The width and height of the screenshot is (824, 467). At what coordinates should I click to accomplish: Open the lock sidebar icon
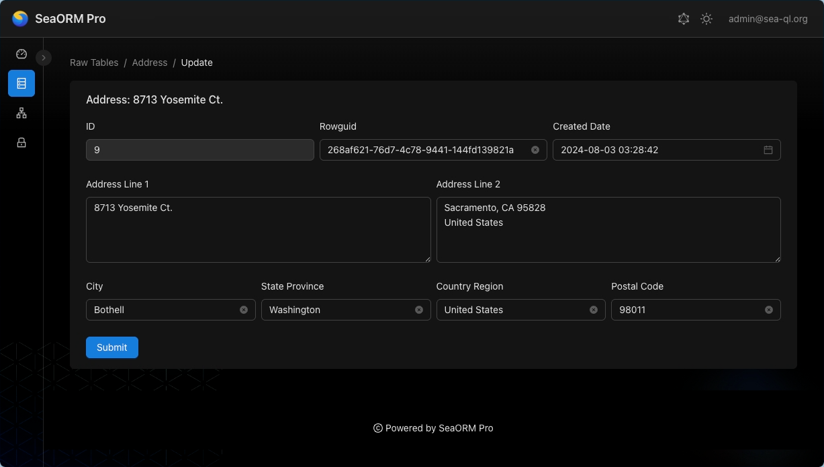(21, 142)
